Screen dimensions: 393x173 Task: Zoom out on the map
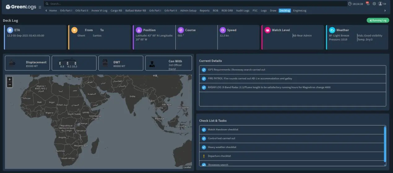click(x=10, y=84)
